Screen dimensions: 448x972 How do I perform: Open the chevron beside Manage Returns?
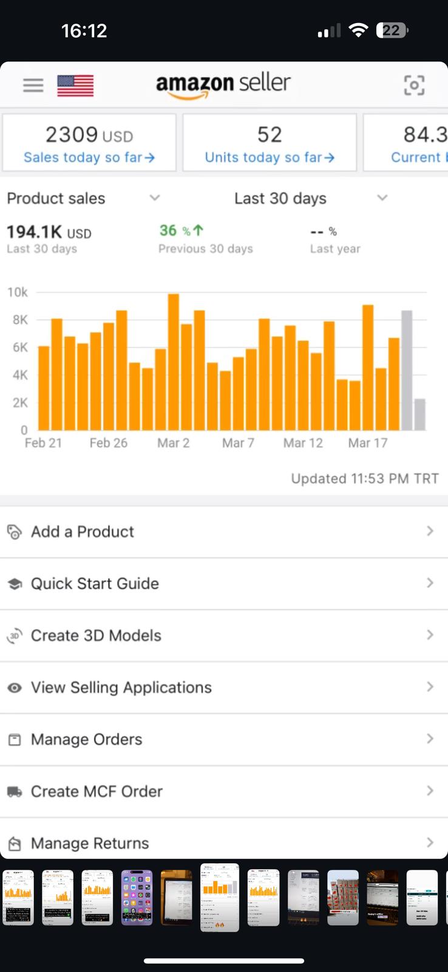click(430, 843)
